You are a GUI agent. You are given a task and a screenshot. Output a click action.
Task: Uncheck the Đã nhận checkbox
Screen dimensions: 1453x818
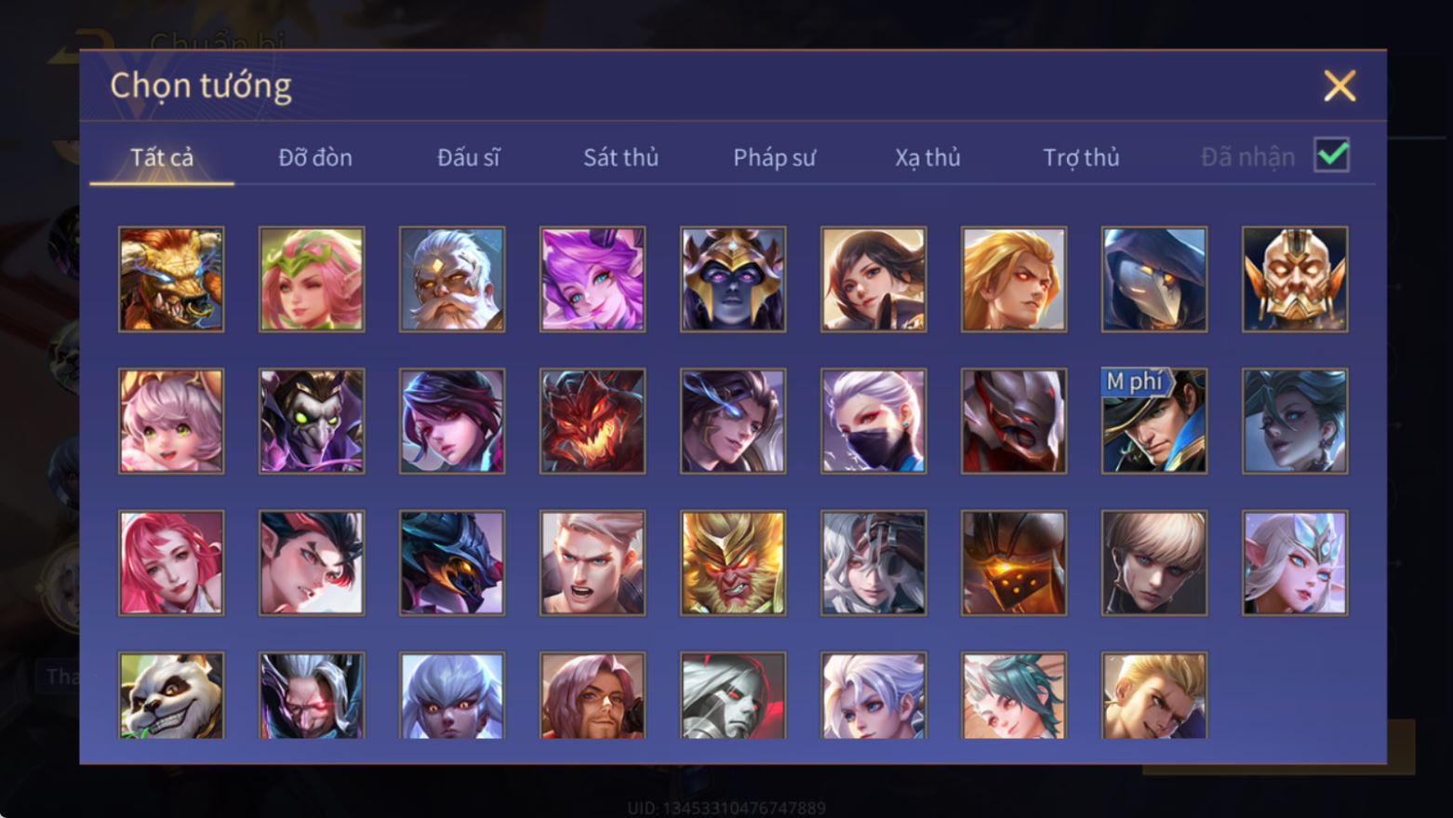tap(1332, 155)
